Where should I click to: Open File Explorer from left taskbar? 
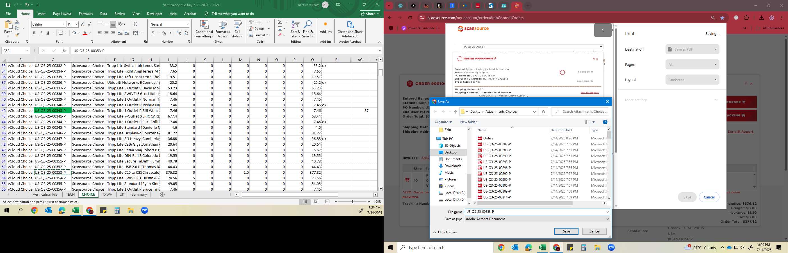click(x=131, y=211)
